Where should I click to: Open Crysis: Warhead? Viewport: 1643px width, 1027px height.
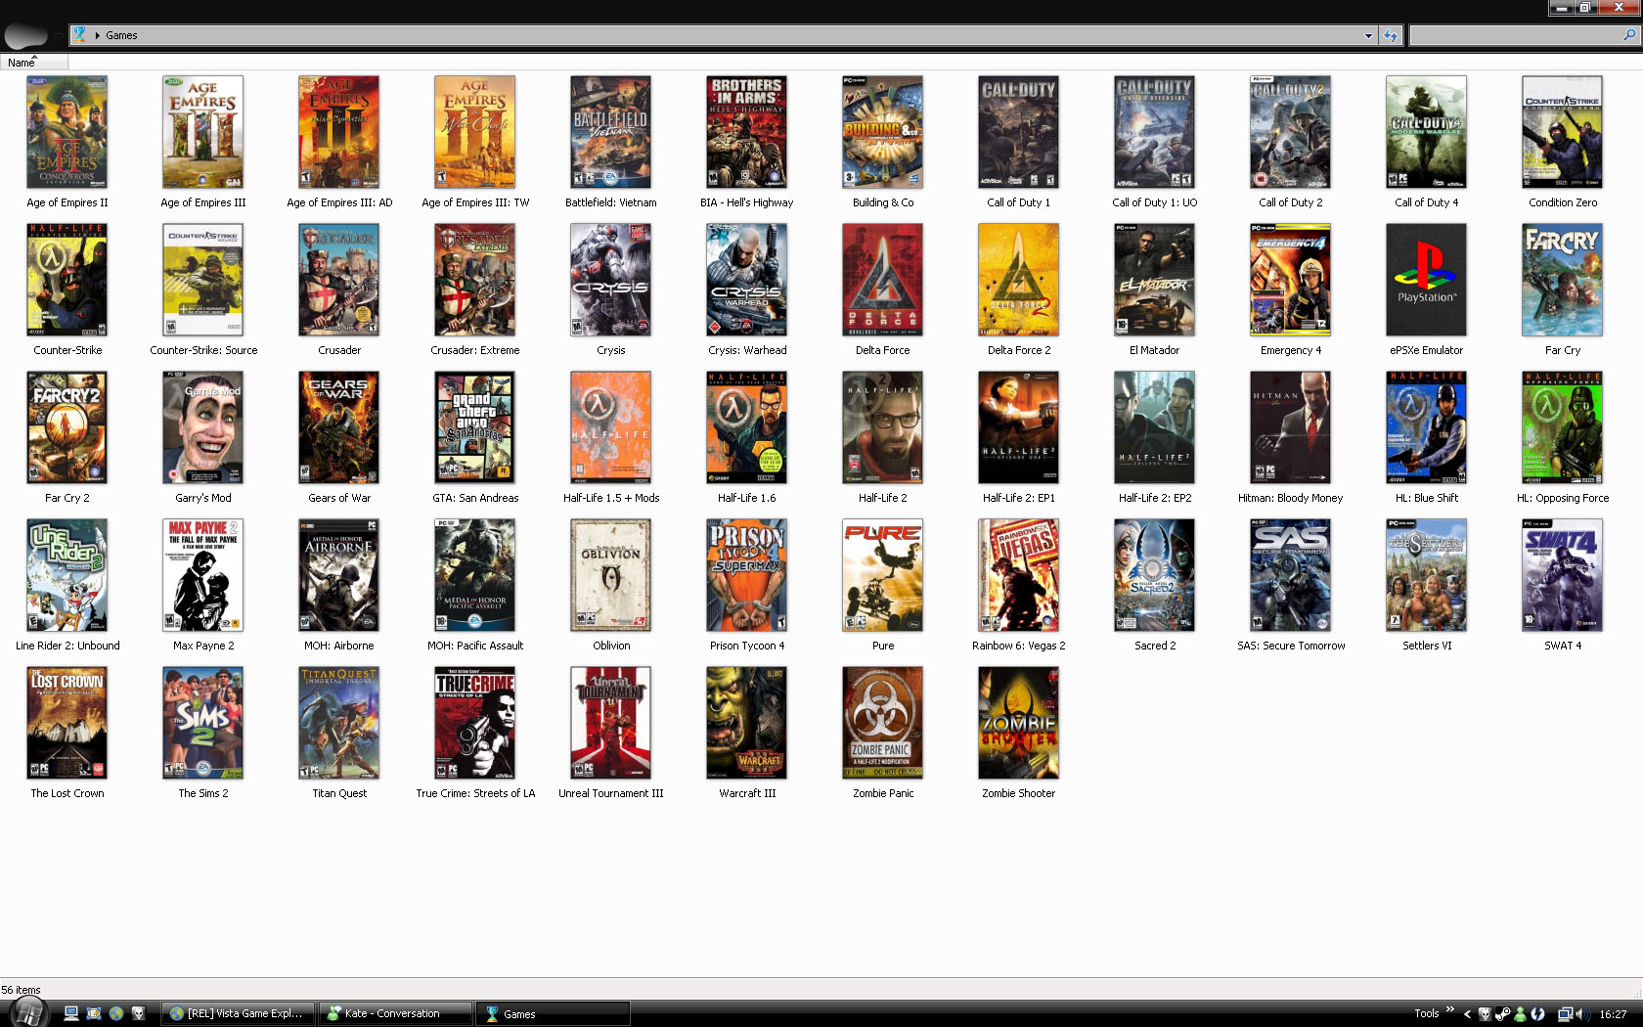[x=746, y=281]
